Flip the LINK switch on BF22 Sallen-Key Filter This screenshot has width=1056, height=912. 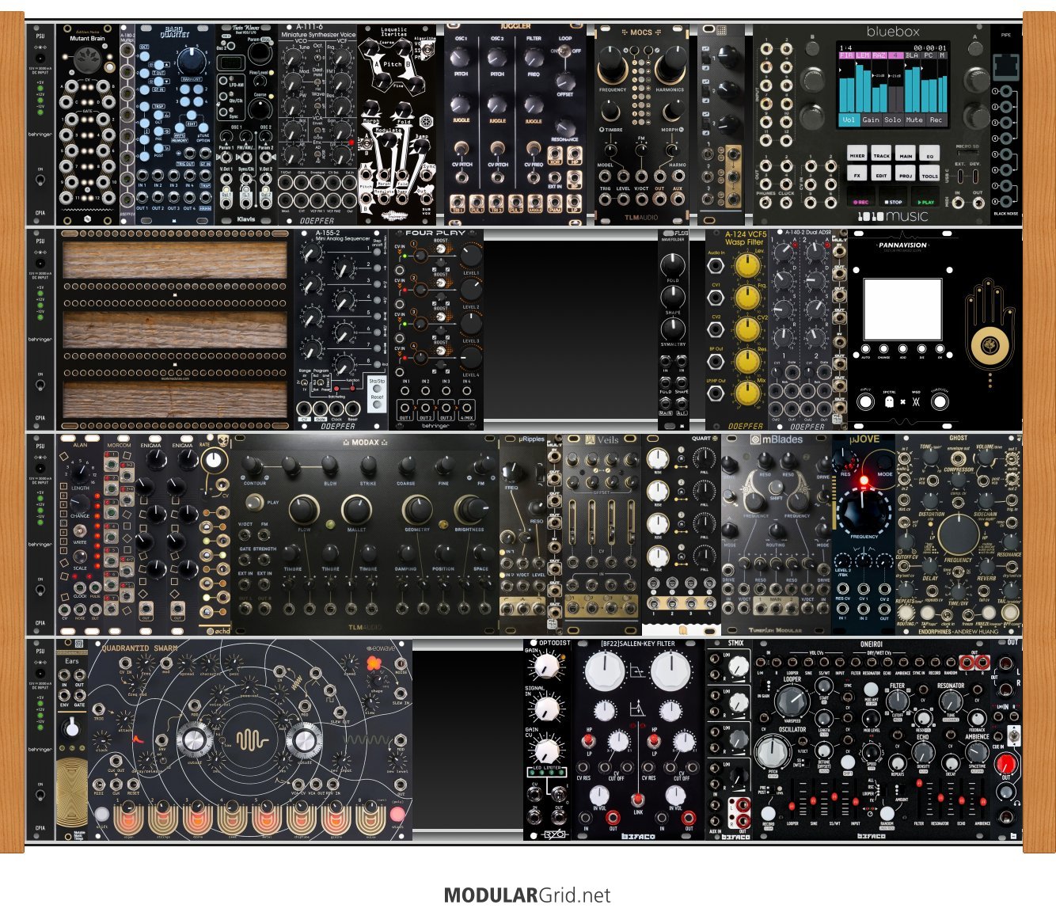637,800
